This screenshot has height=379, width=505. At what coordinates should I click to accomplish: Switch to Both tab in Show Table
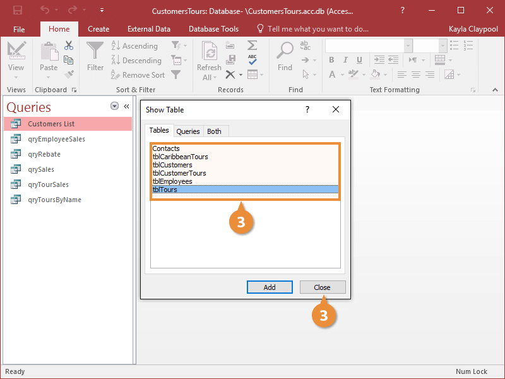point(214,131)
